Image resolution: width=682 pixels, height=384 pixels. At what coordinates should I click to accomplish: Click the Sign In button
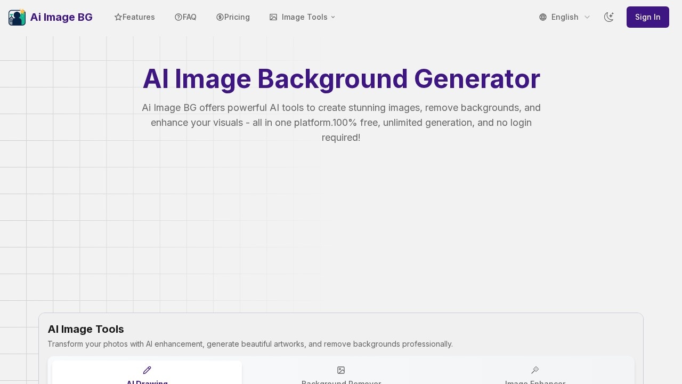click(x=648, y=17)
